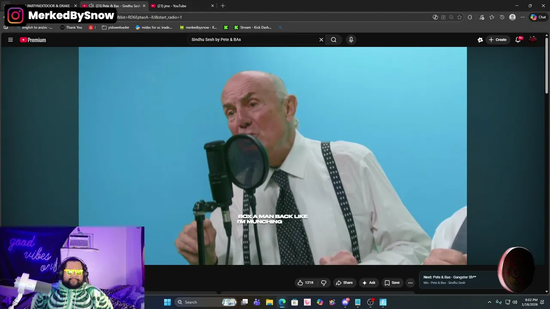550x309 pixels.
Task: Click the YouTube search magnifier button
Action: click(333, 39)
